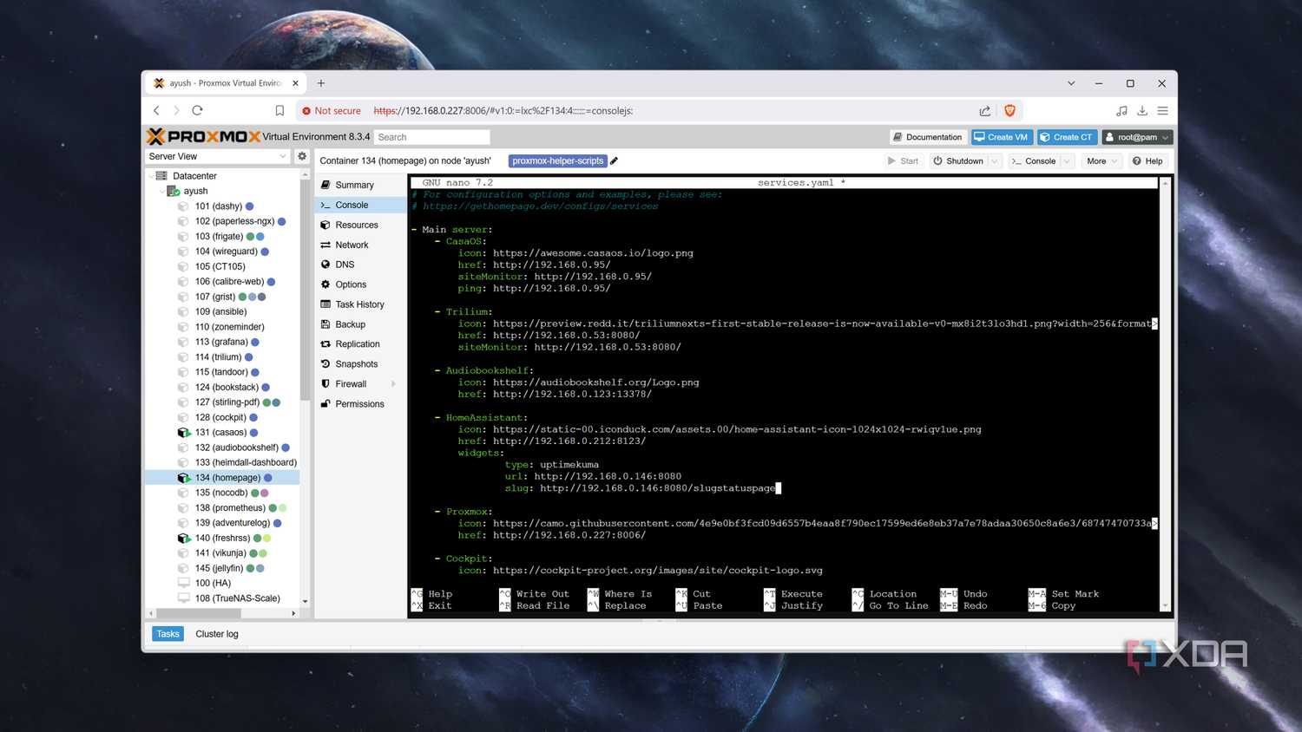Click the browser address bar URL
The width and height of the screenshot is (1302, 732).
pos(503,110)
